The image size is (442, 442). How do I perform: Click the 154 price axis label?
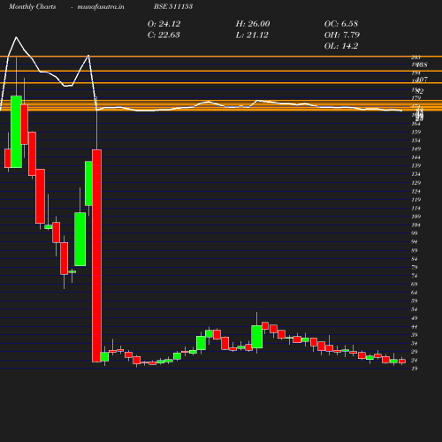[x=415, y=141]
